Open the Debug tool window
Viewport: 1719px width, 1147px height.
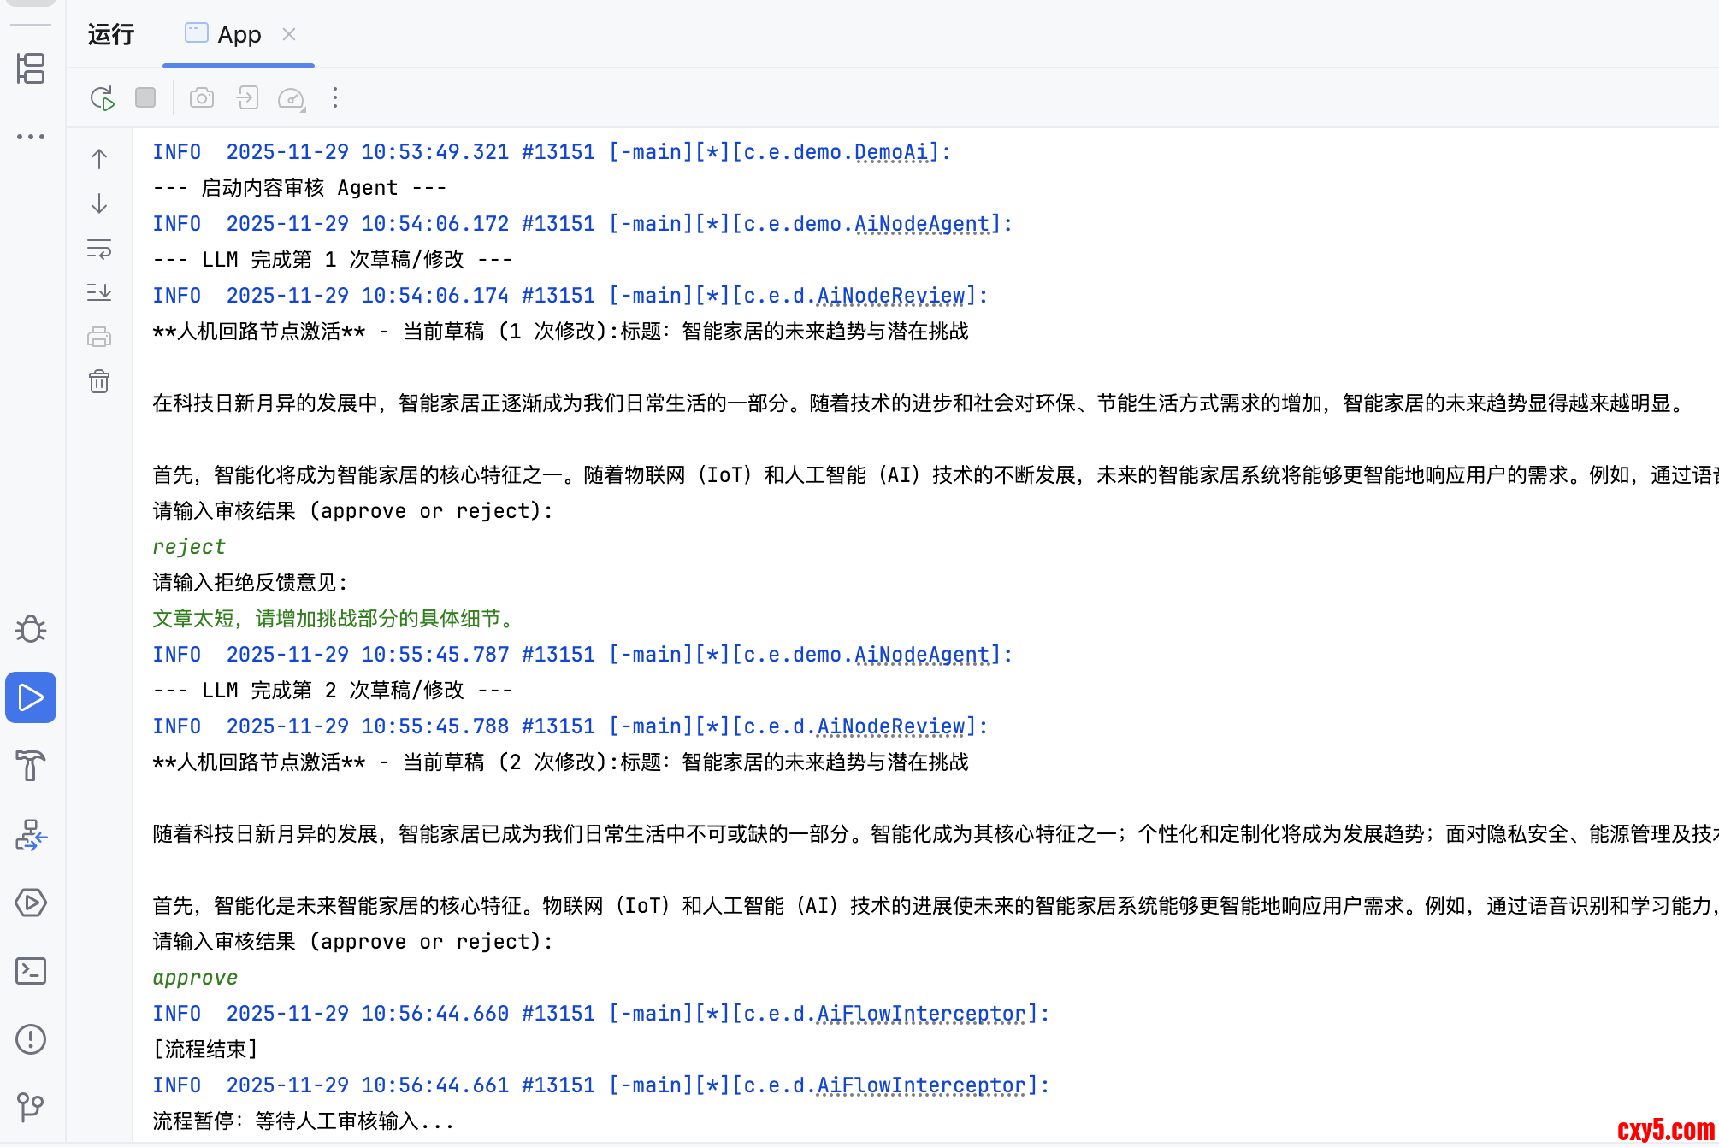click(x=31, y=629)
